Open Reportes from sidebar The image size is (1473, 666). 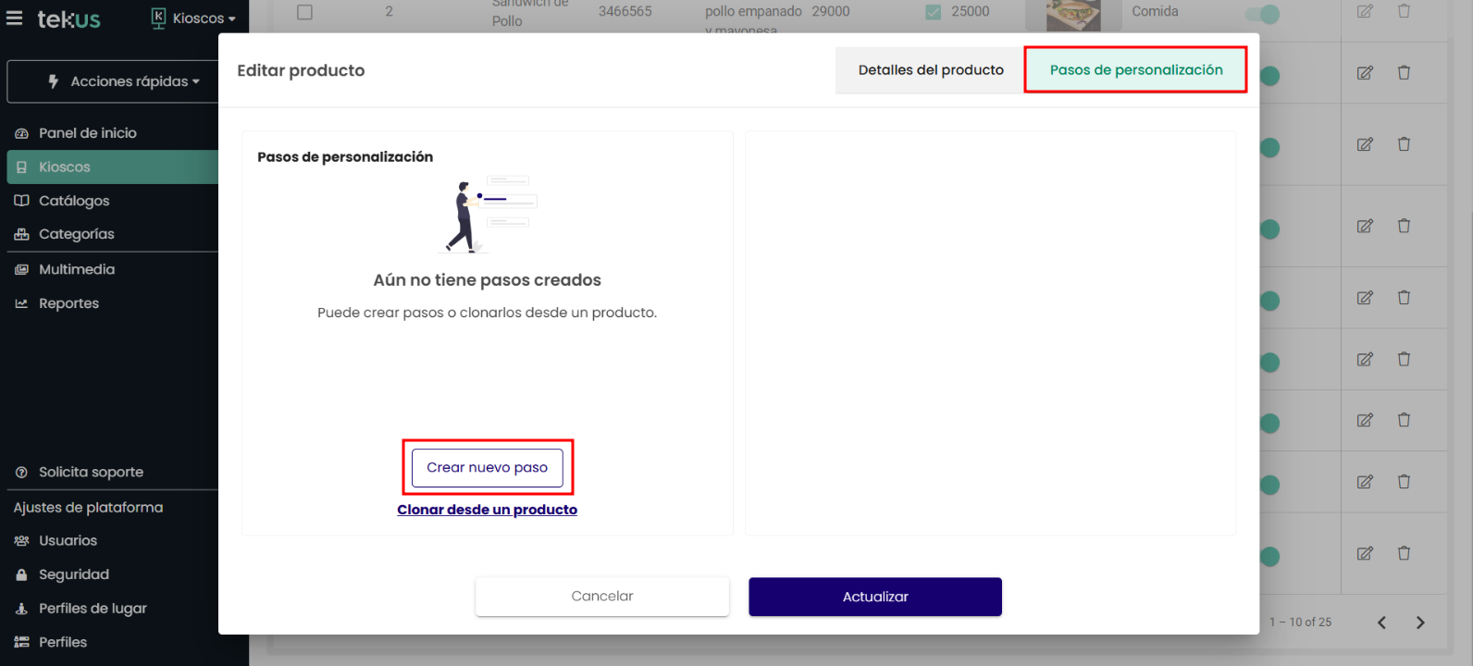tap(68, 303)
